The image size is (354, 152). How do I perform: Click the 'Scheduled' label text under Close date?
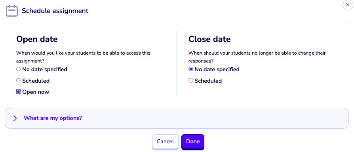point(208,81)
